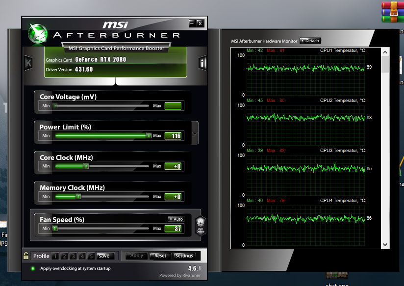This screenshot has height=286, width=404.
Task: Click the profile Save button
Action: point(104,256)
